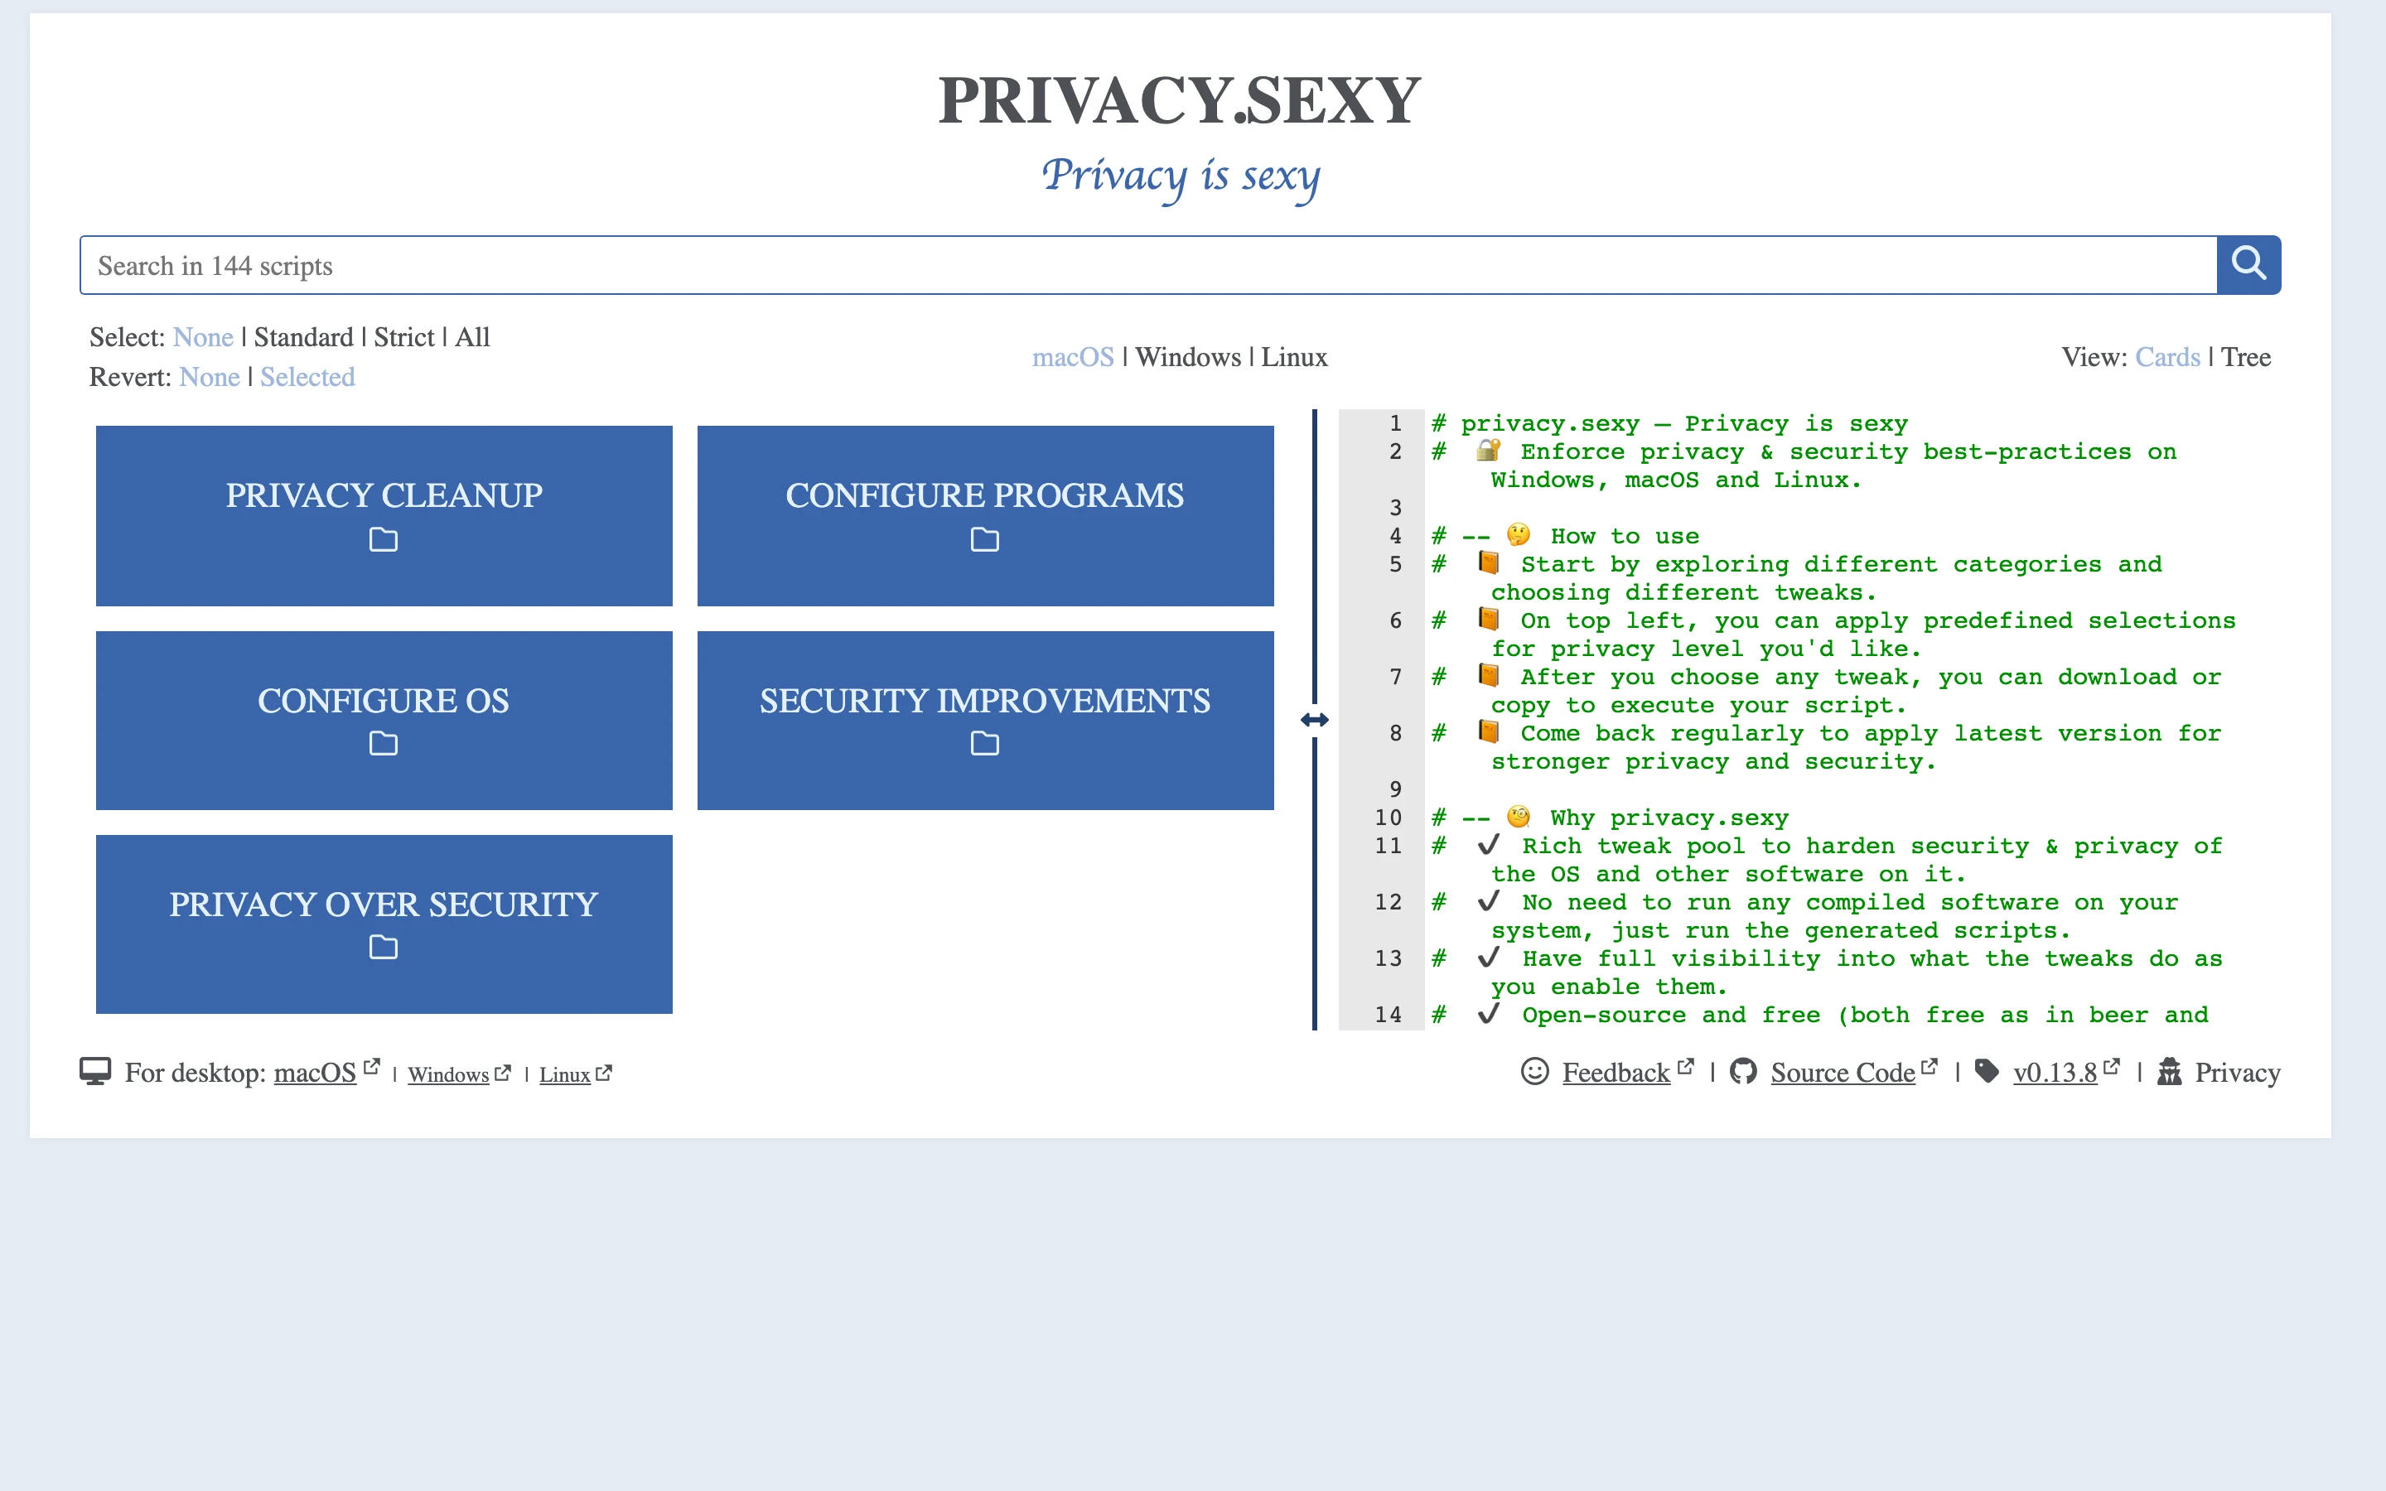2386x1491 pixels.
Task: Click line number 14 in code gutter
Action: 1389,1015
